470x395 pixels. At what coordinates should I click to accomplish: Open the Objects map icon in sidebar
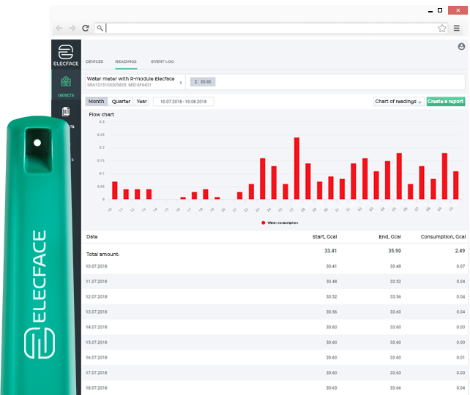tap(66, 81)
